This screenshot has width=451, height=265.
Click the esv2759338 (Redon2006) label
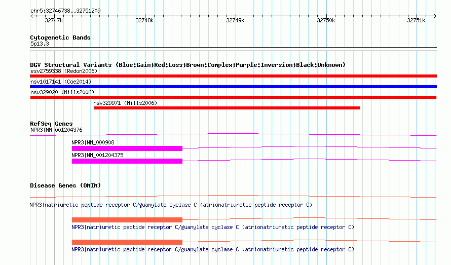pos(64,71)
